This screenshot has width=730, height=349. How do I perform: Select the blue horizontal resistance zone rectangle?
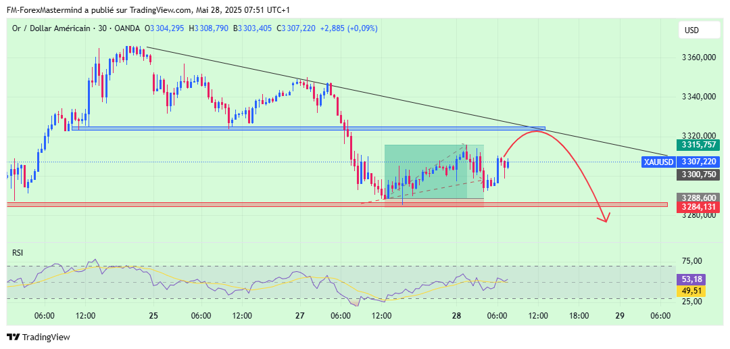pyautogui.click(x=308, y=128)
